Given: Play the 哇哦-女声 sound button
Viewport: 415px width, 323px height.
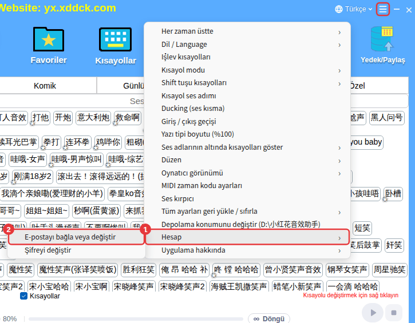Looking at the screenshot, I should coord(28,159).
